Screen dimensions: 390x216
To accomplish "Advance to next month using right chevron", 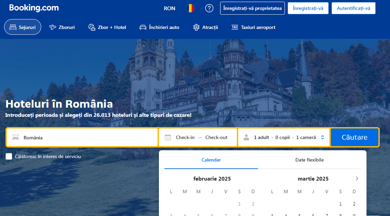I will 357,178.
